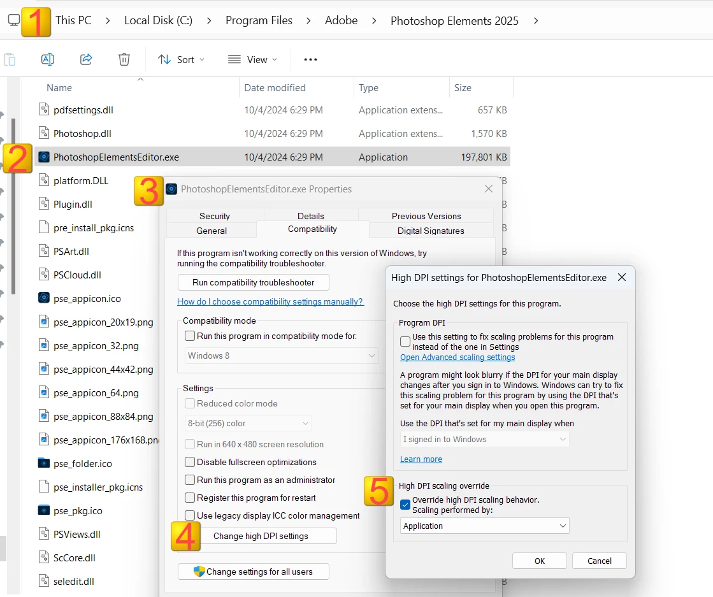Click the PhotoshopElementsEditor.exe file icon
This screenshot has width=713, height=597.
(x=44, y=157)
